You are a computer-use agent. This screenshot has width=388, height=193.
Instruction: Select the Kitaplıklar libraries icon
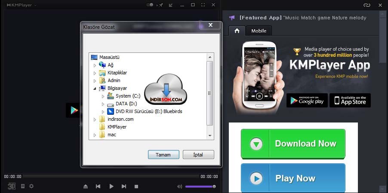tap(102, 73)
